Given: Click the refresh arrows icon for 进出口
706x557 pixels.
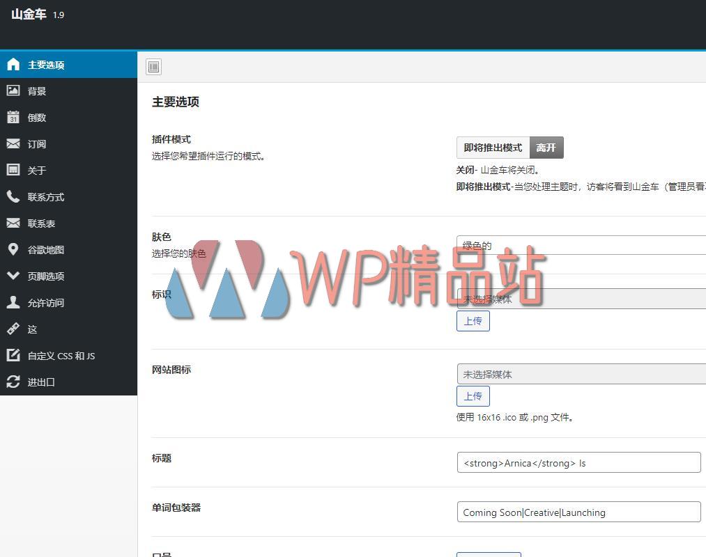Looking at the screenshot, I should (13, 382).
